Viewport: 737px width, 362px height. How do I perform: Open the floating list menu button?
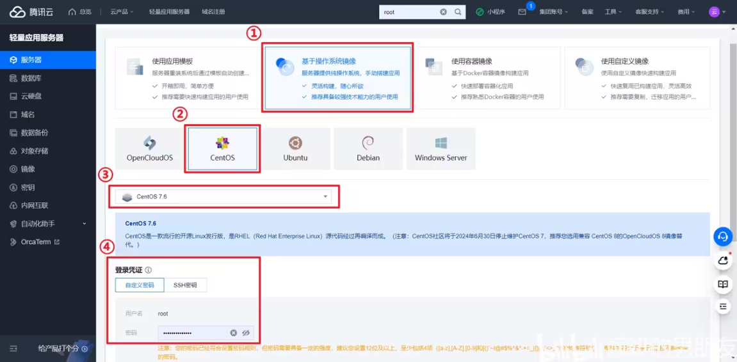[x=723, y=306]
